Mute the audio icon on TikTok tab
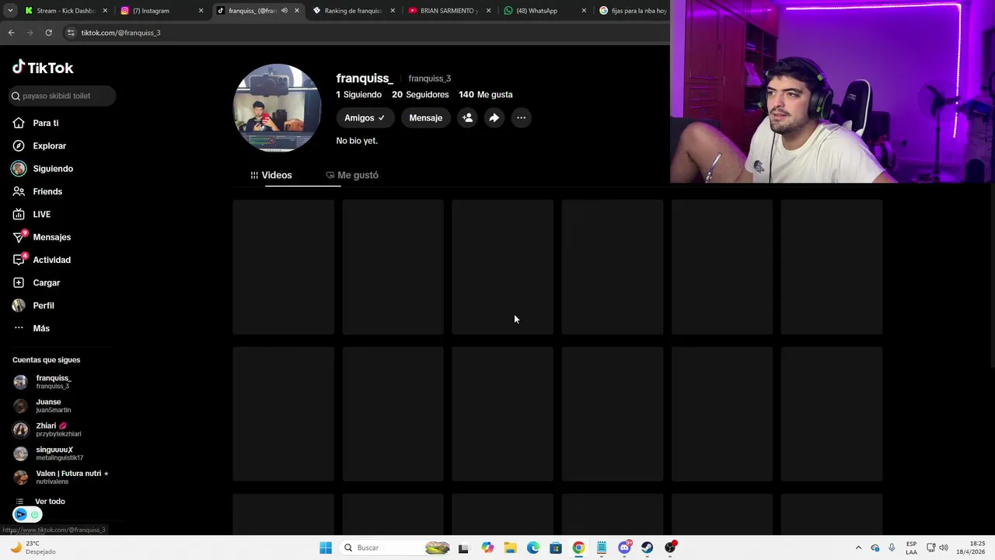This screenshot has width=995, height=560. pos(285,11)
